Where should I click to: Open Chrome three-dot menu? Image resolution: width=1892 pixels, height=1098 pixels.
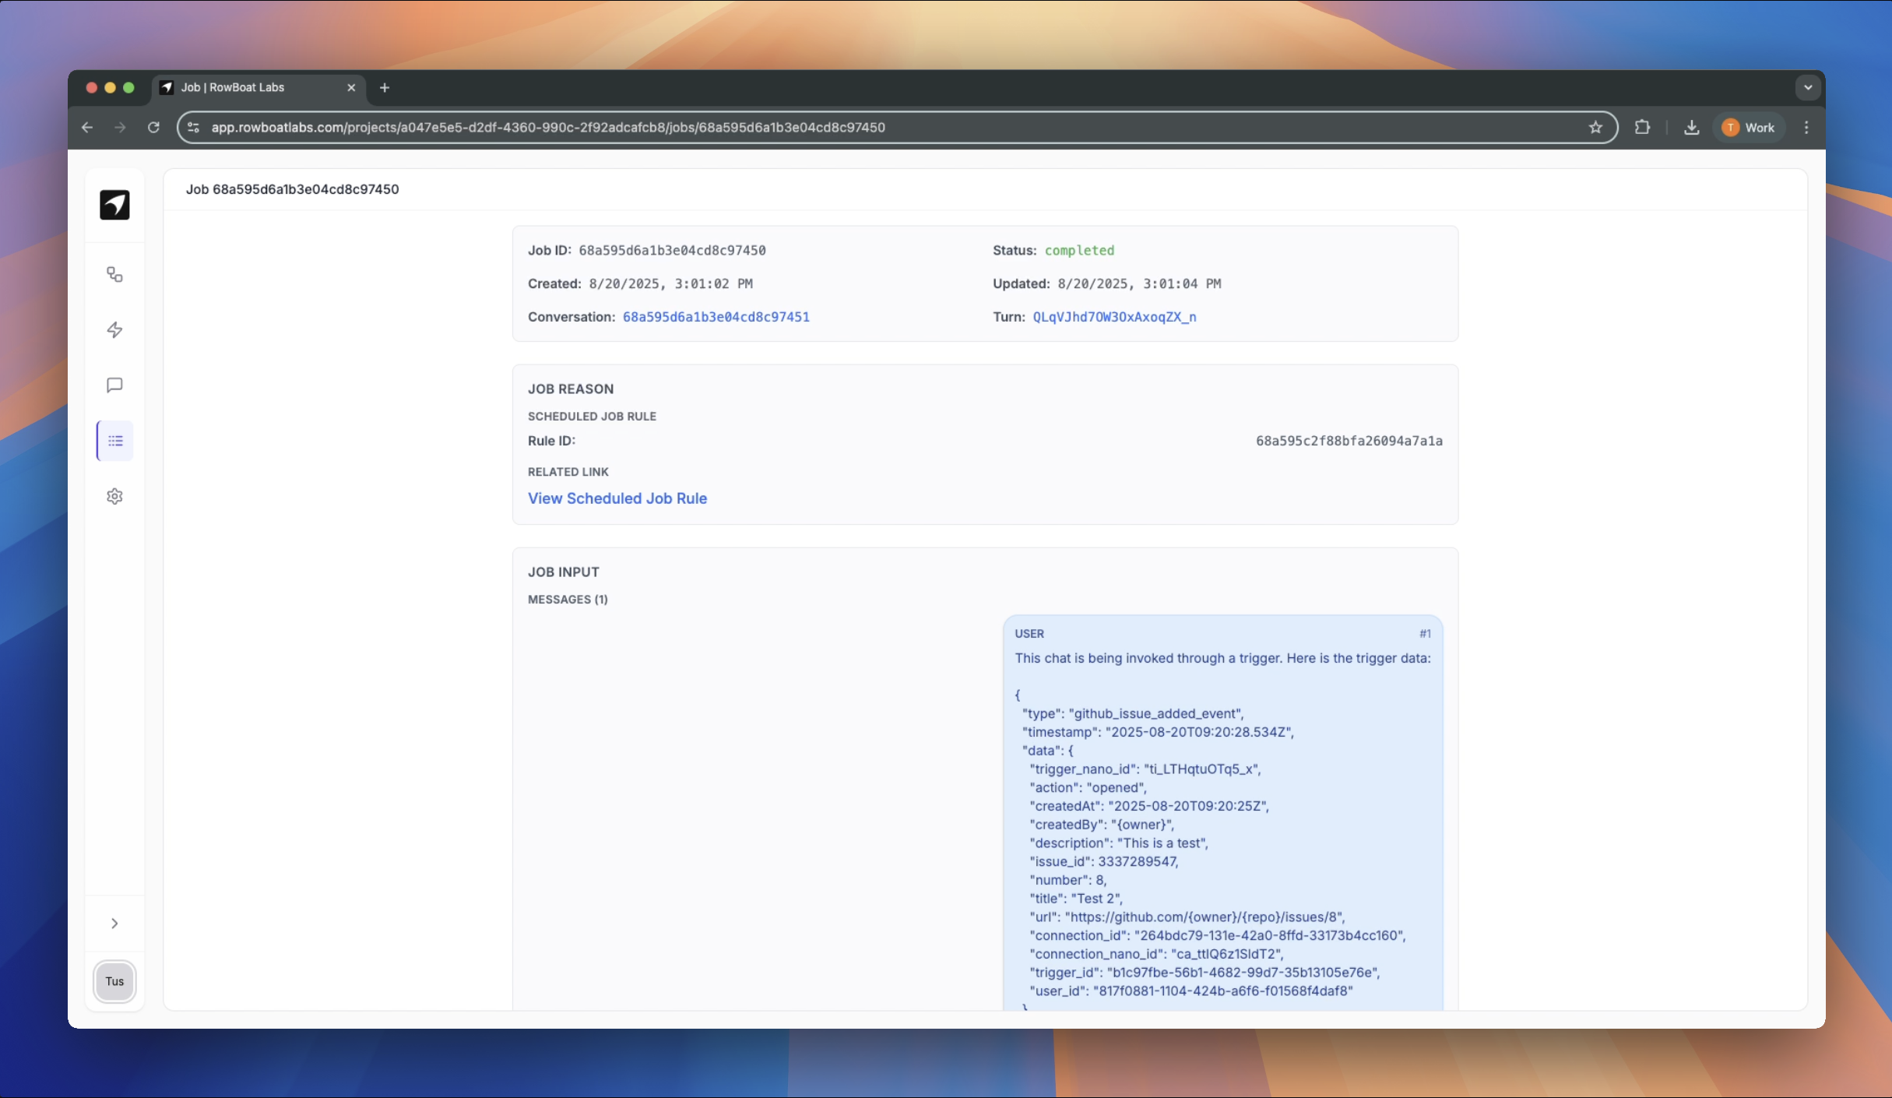click(1806, 128)
